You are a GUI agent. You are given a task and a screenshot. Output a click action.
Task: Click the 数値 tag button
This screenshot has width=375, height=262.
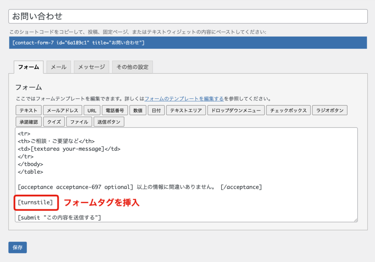[x=138, y=111]
